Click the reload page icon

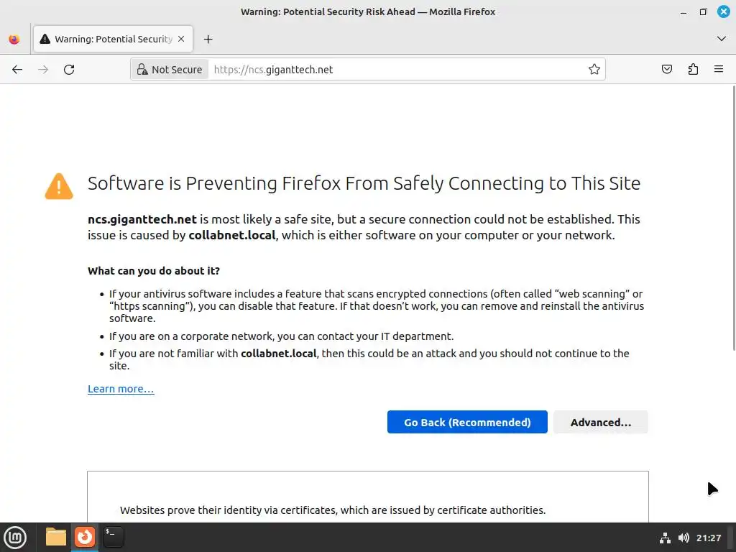[69, 70]
